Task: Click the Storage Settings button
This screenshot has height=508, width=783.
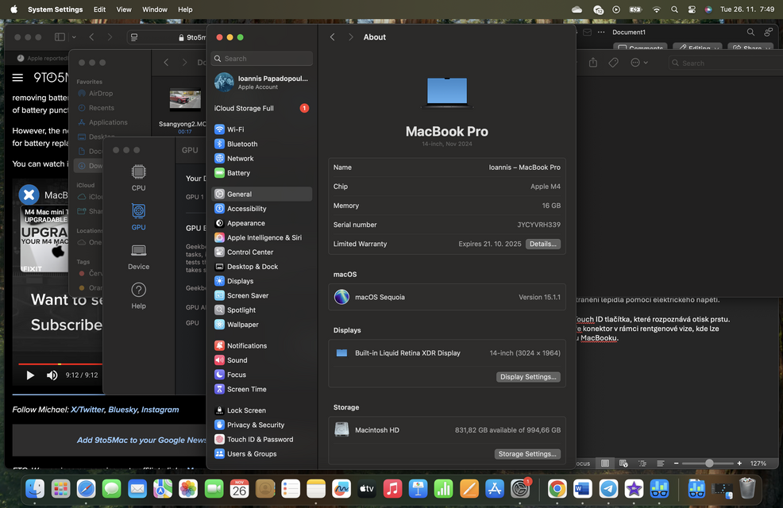Action: 528,453
